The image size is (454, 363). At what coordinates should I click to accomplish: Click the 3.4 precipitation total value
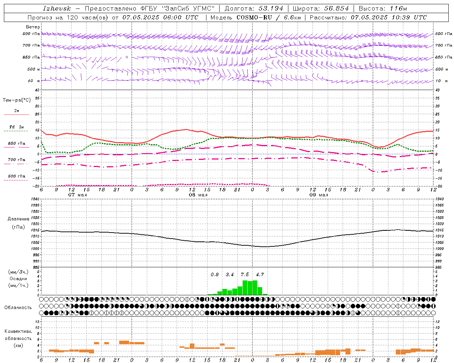click(x=230, y=275)
